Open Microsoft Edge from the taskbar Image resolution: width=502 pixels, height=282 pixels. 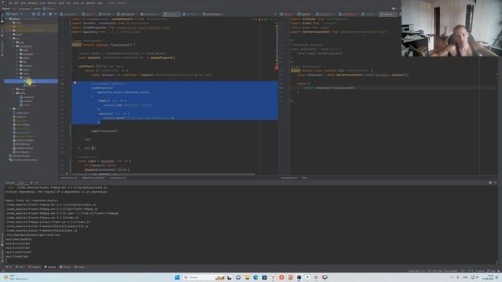click(x=256, y=277)
